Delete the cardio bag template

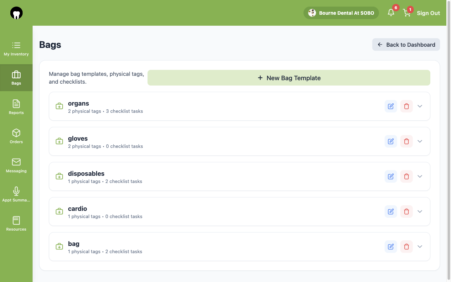coord(407,211)
